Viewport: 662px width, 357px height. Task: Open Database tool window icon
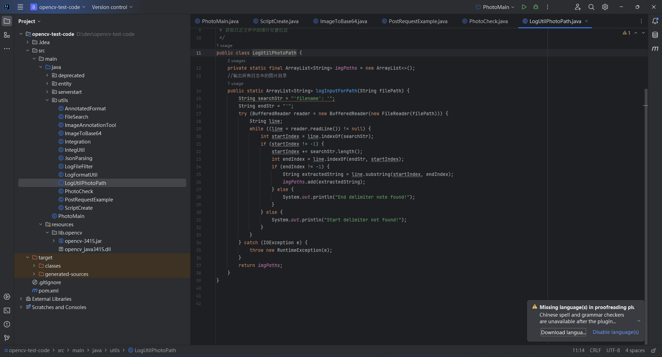tap(655, 35)
